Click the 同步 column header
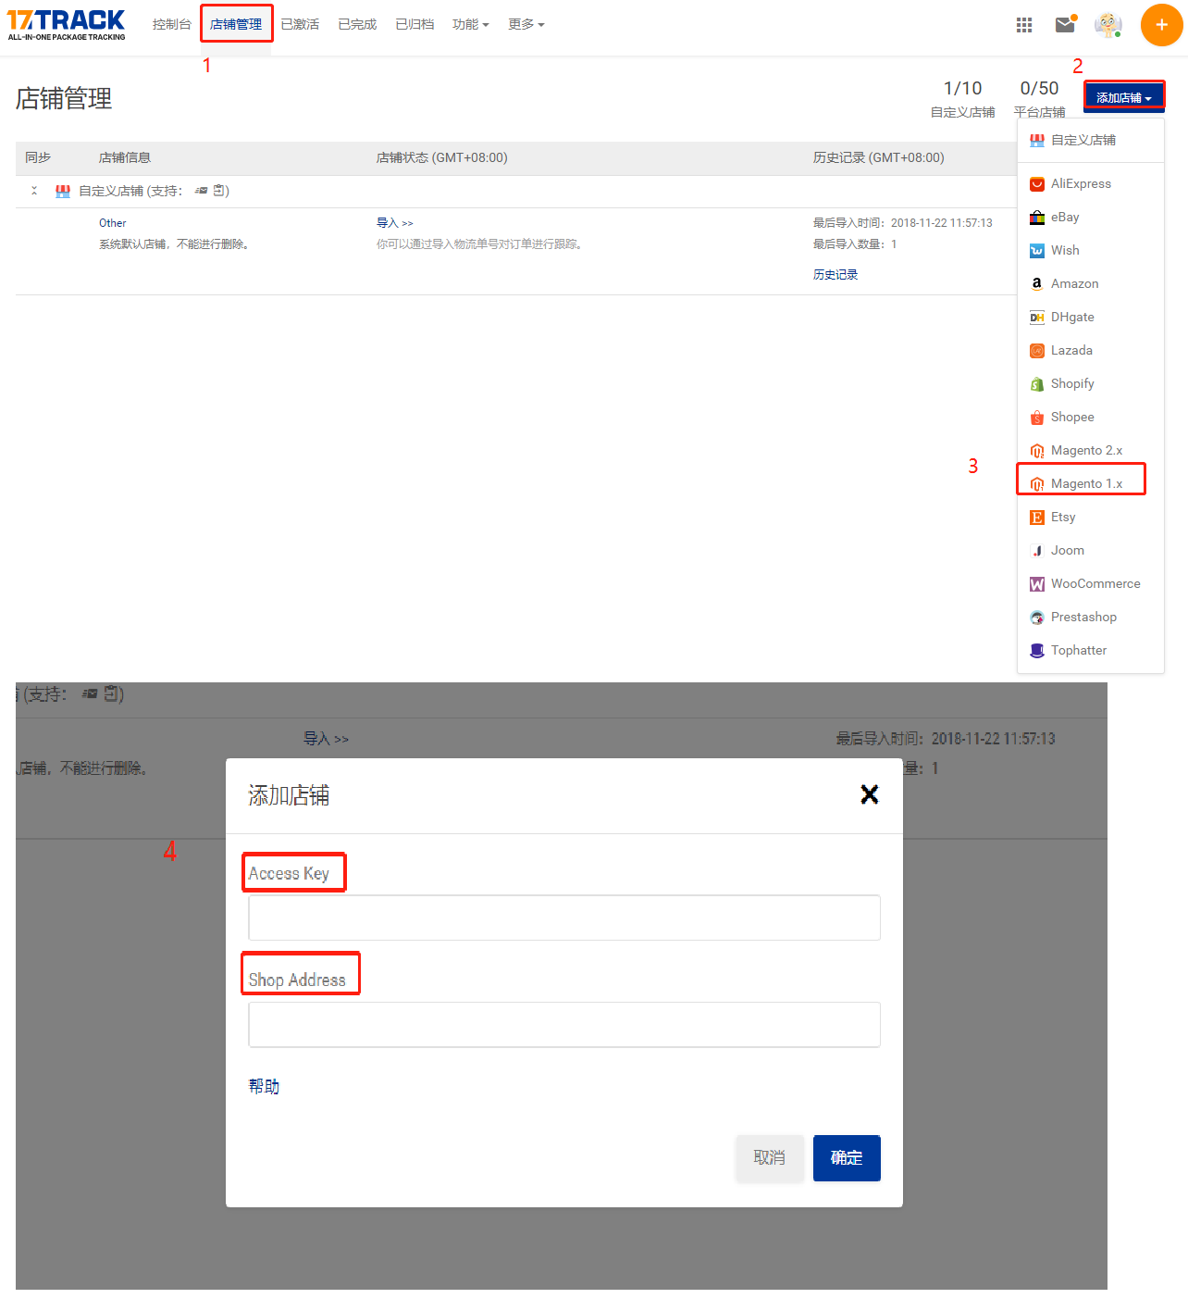 (38, 158)
